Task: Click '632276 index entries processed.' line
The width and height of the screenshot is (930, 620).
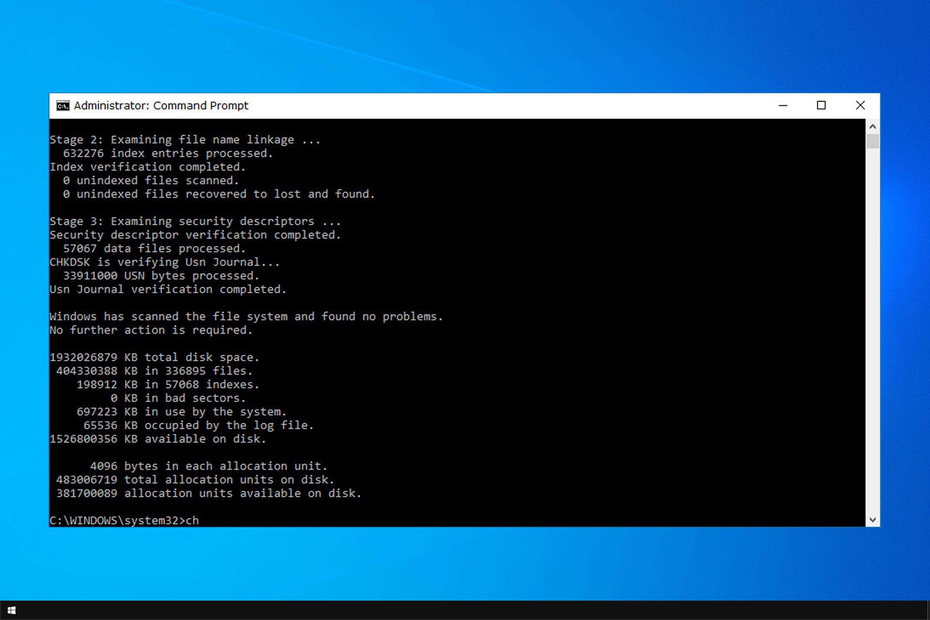Action: pos(168,154)
